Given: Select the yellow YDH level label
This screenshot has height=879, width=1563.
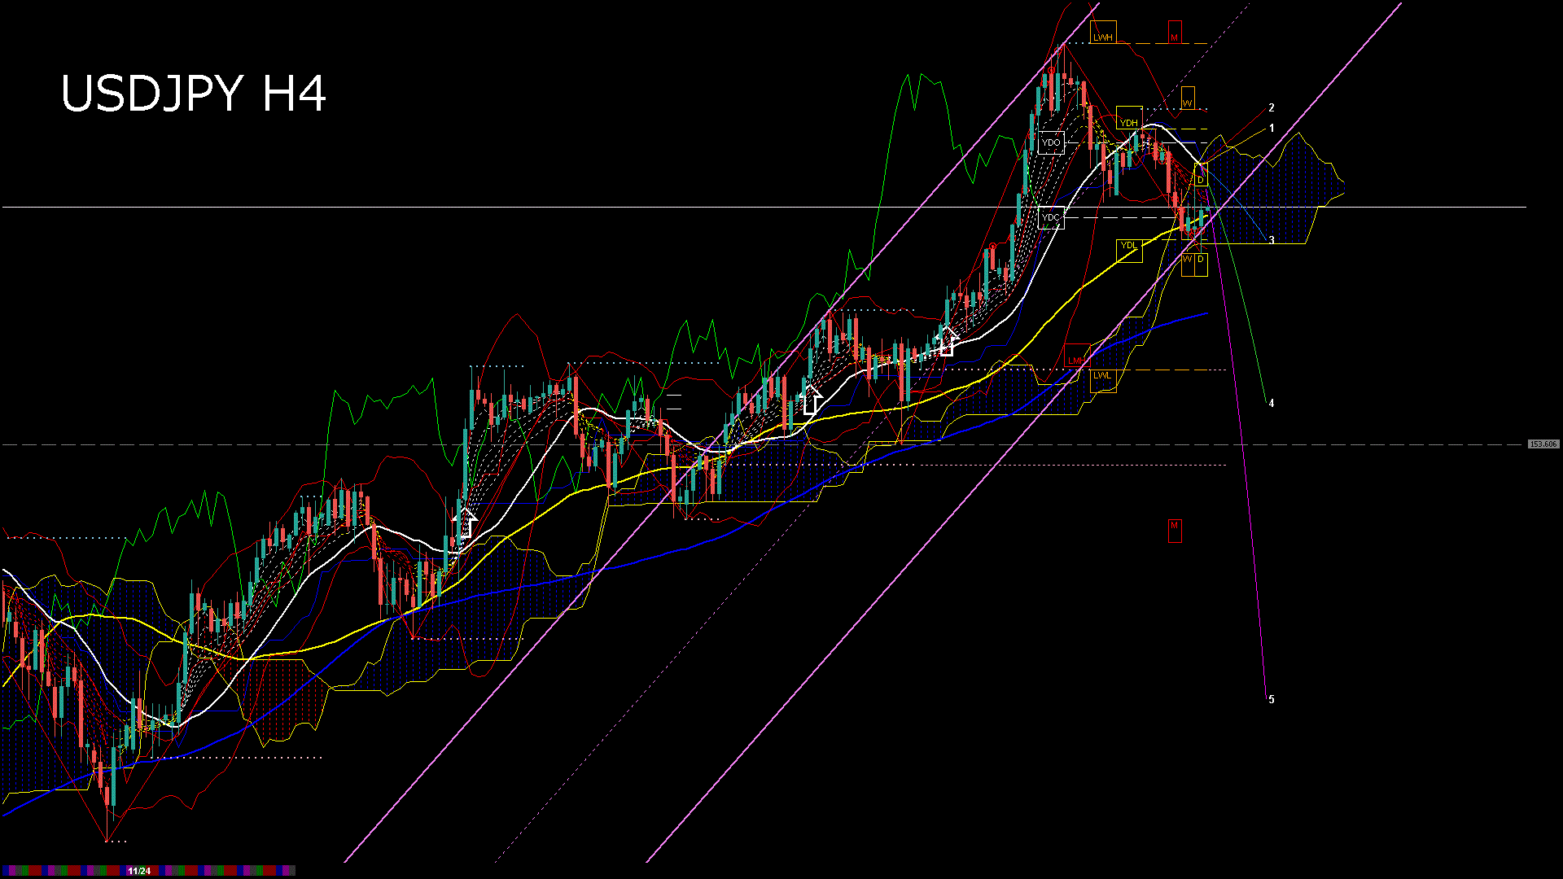Looking at the screenshot, I should click(x=1128, y=122).
